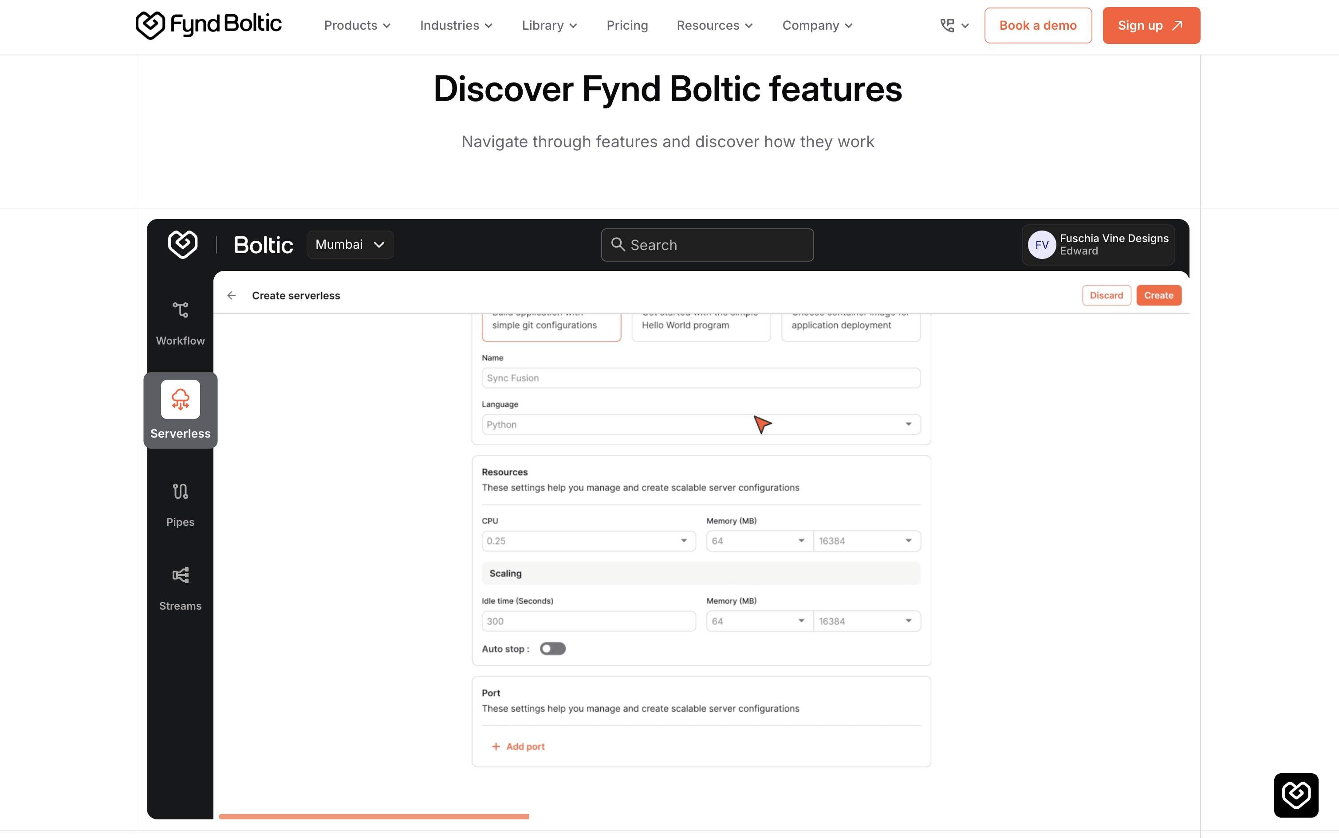
Task: Open the Pricing menu item
Action: click(627, 26)
